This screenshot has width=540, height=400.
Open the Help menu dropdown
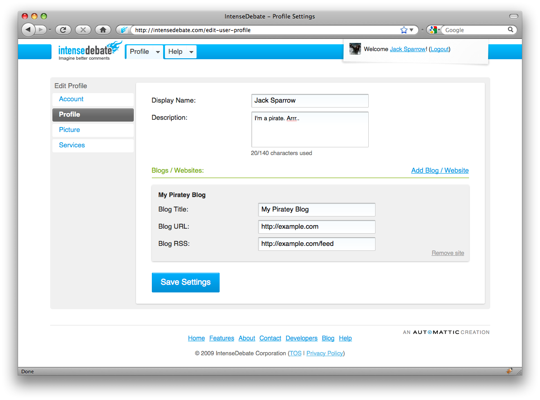[191, 52]
